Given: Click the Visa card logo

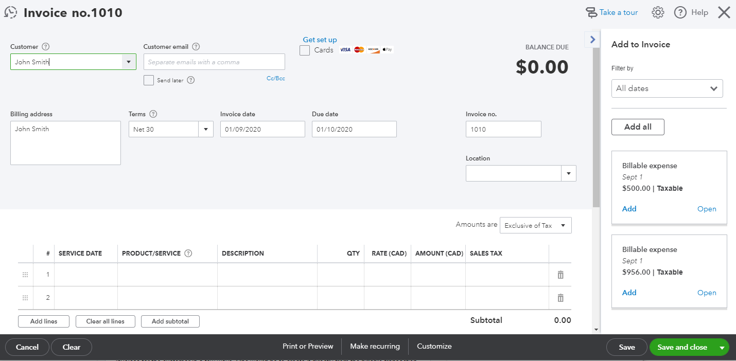Looking at the screenshot, I should point(345,50).
